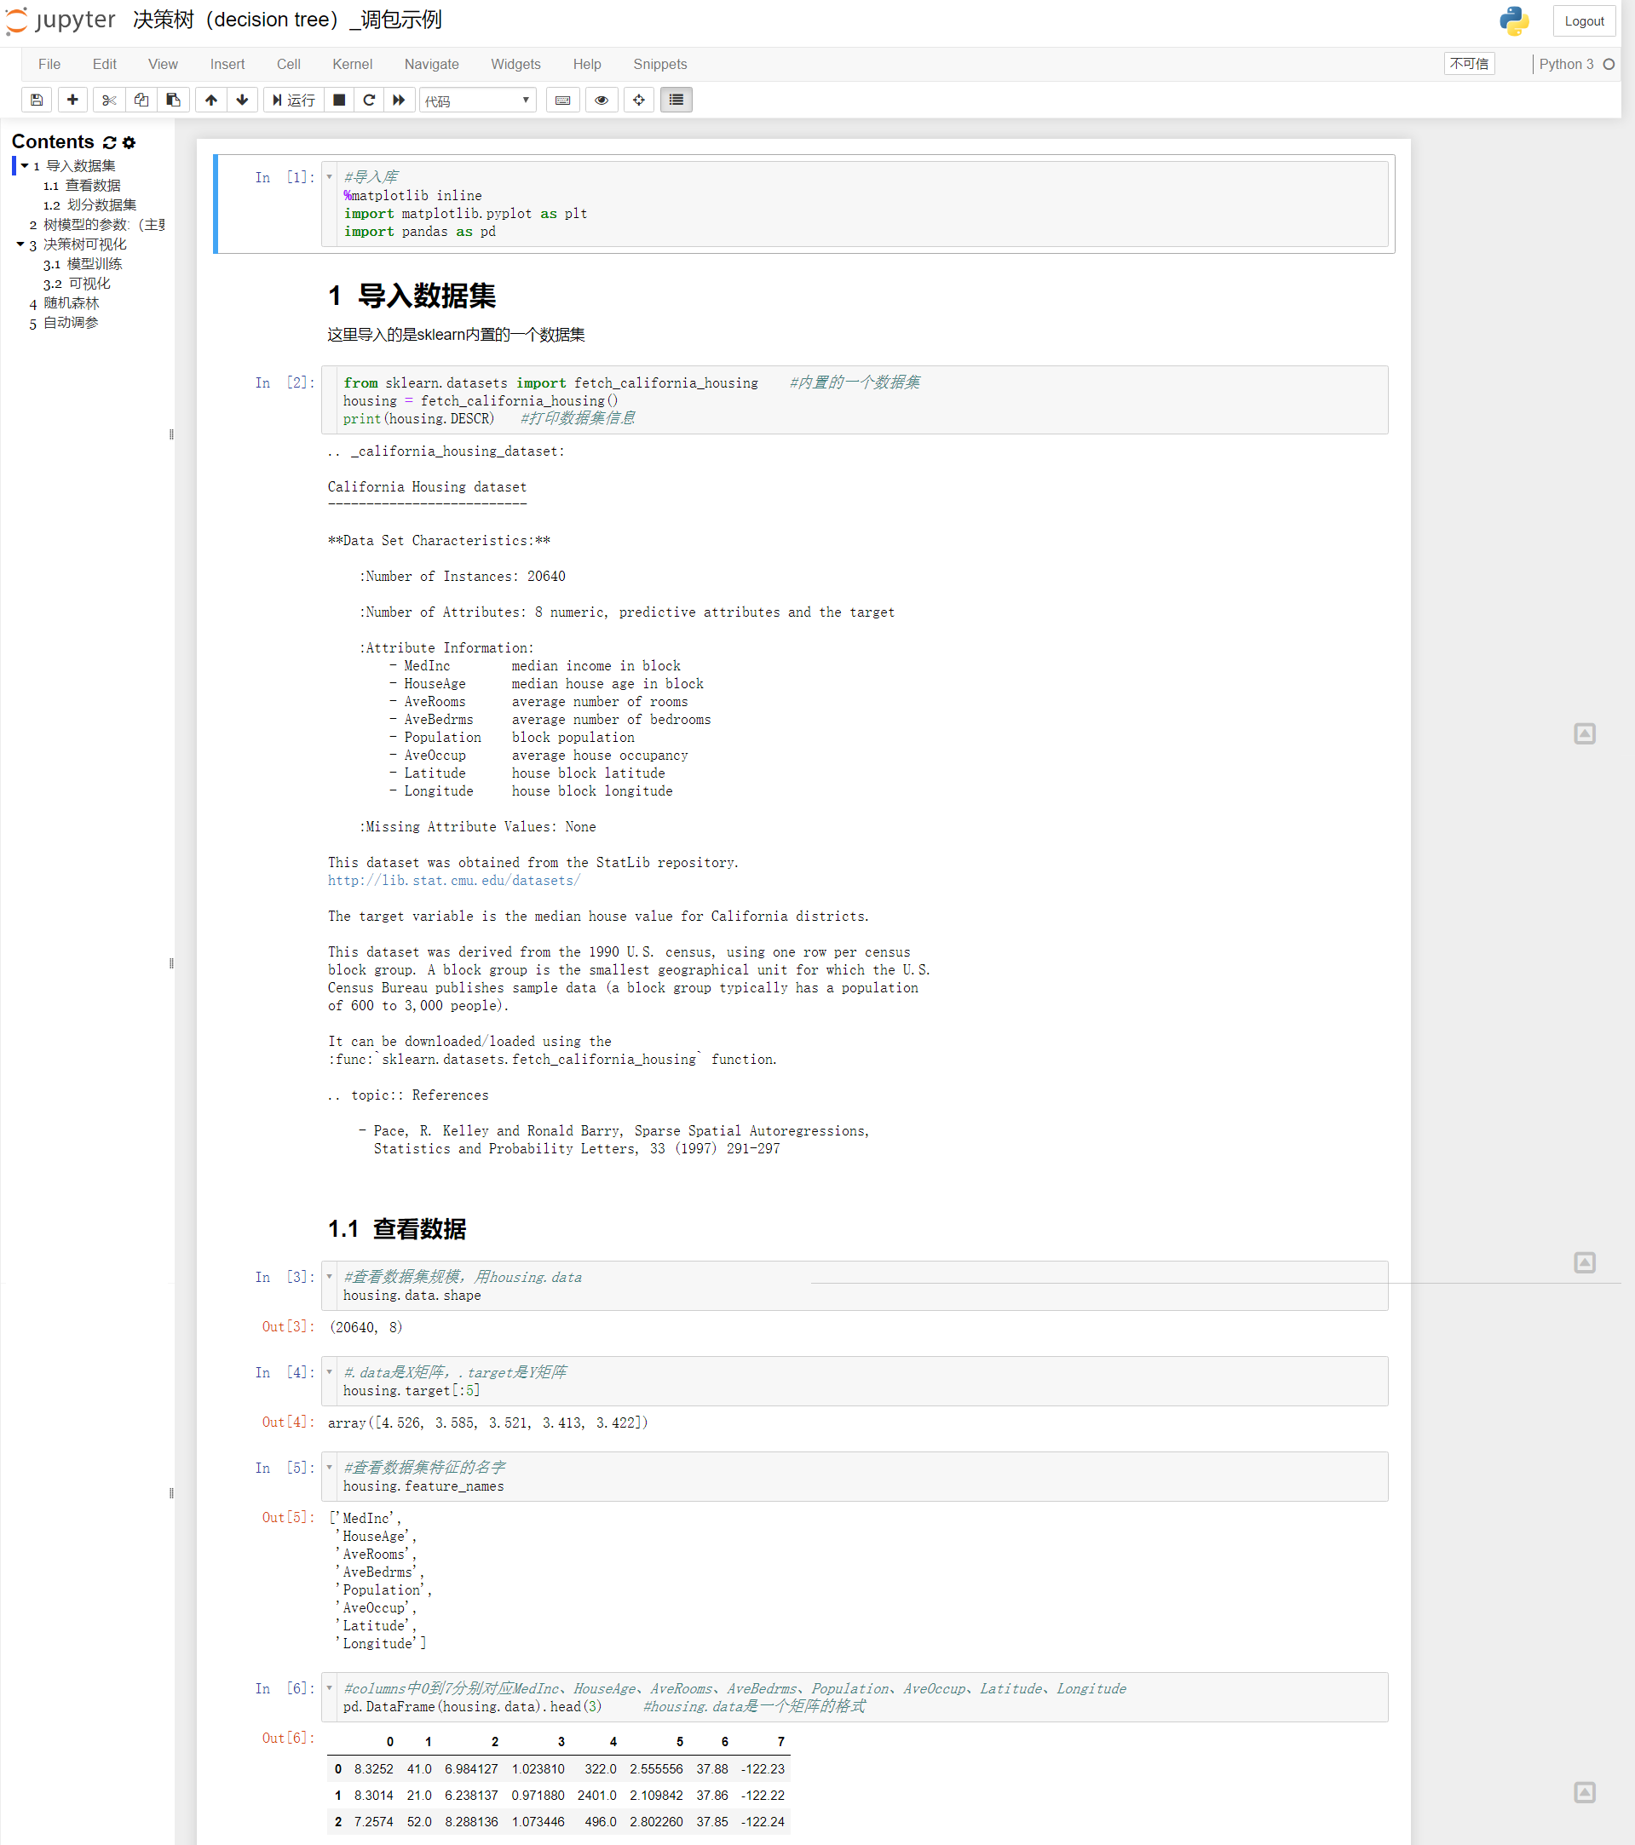Save the notebook with the floppy disk icon
The height and width of the screenshot is (1845, 1635).
37,101
